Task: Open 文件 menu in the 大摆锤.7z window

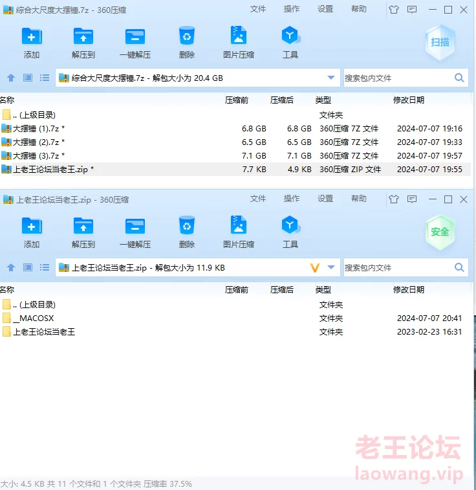Action: 258,9
